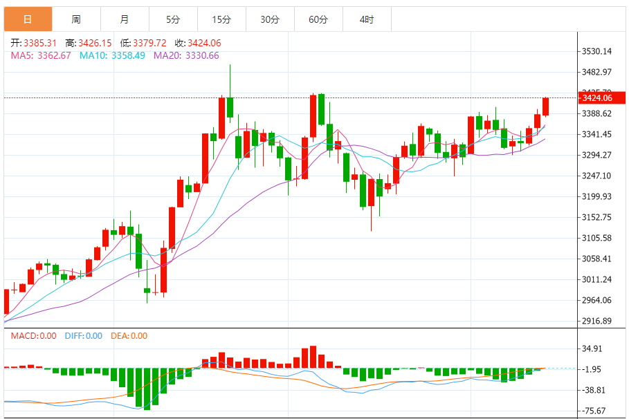
Task: Click the close price 收:3424.06
Action: click(198, 43)
